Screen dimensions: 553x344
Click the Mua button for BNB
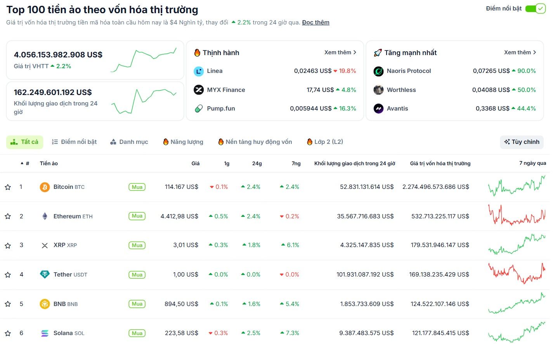pyautogui.click(x=137, y=304)
